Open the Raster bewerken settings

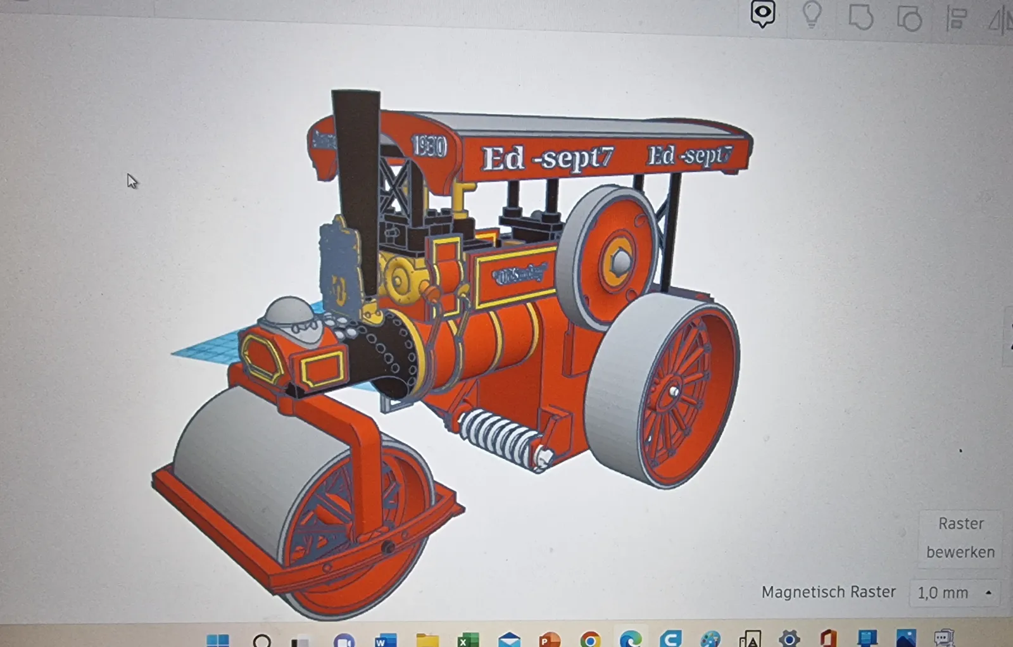[x=960, y=537]
